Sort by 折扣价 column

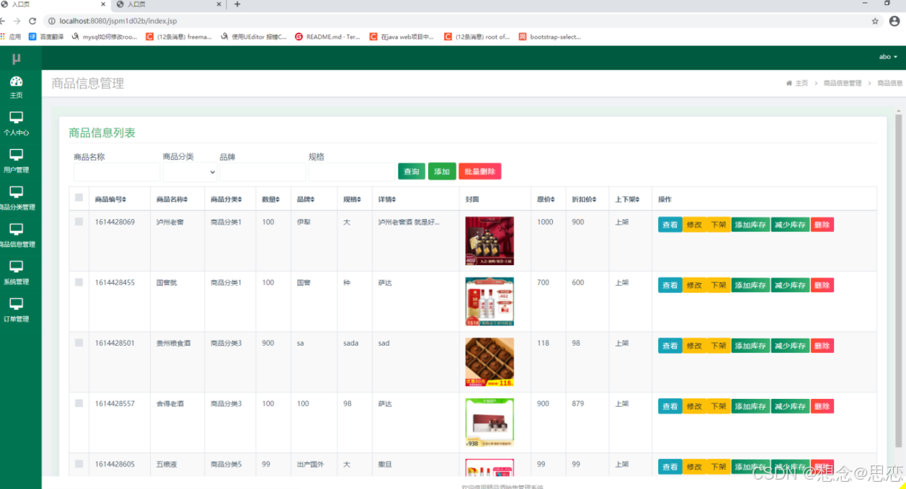point(584,199)
